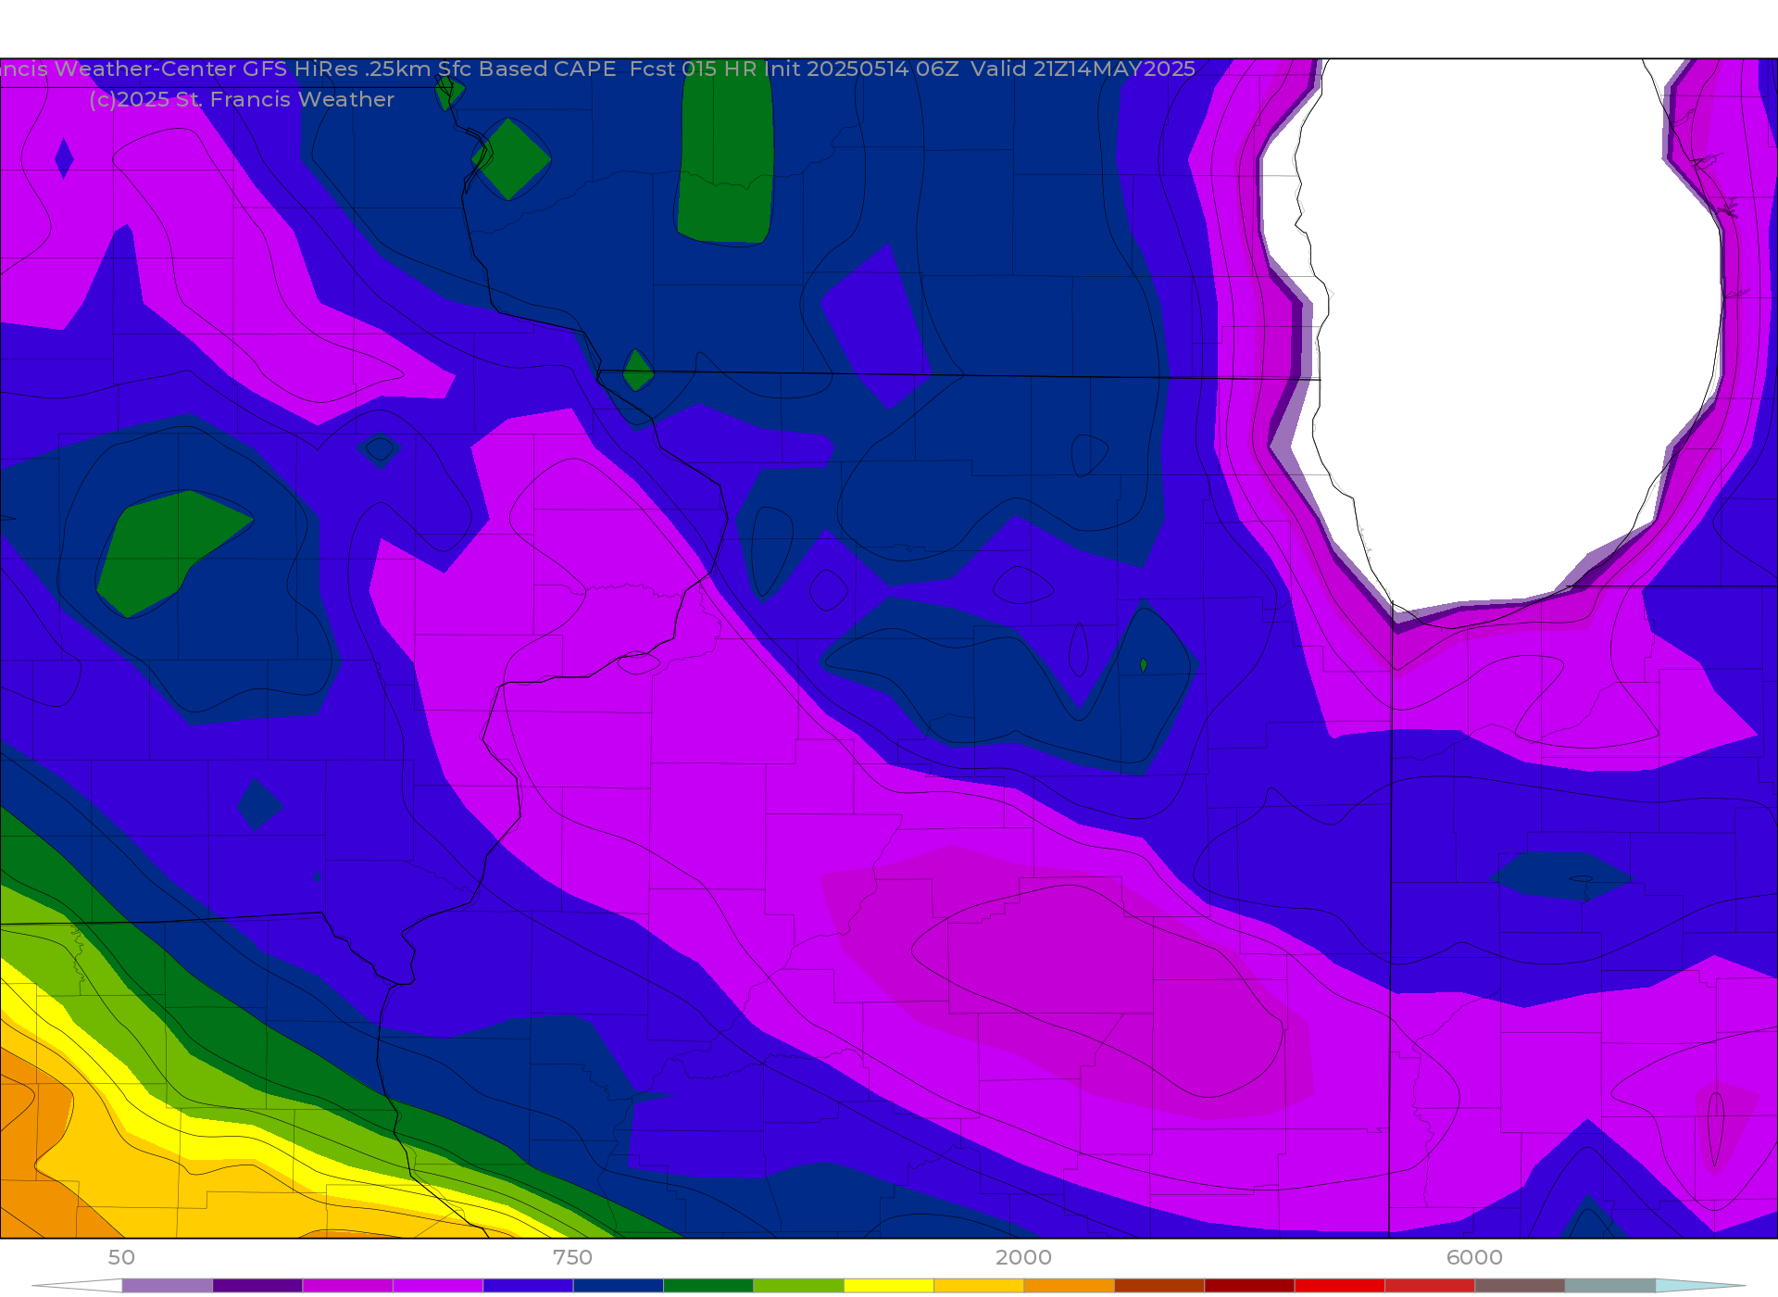Click the light green legend swatch

[798, 1286]
